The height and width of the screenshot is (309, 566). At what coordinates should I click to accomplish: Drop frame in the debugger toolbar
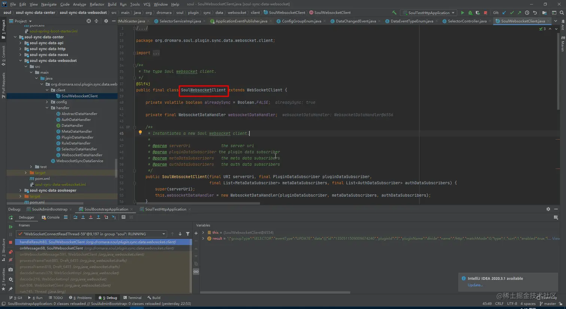[x=106, y=217]
